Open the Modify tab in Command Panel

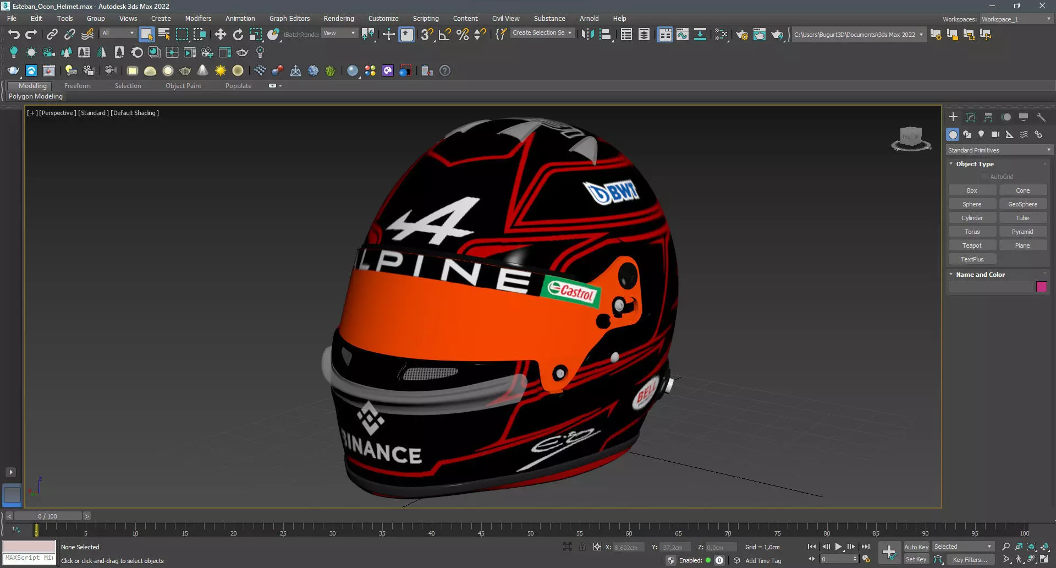pos(971,117)
